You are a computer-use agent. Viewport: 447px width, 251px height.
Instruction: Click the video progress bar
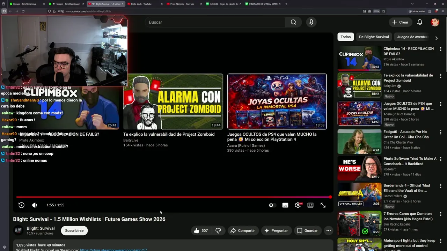[173, 197]
